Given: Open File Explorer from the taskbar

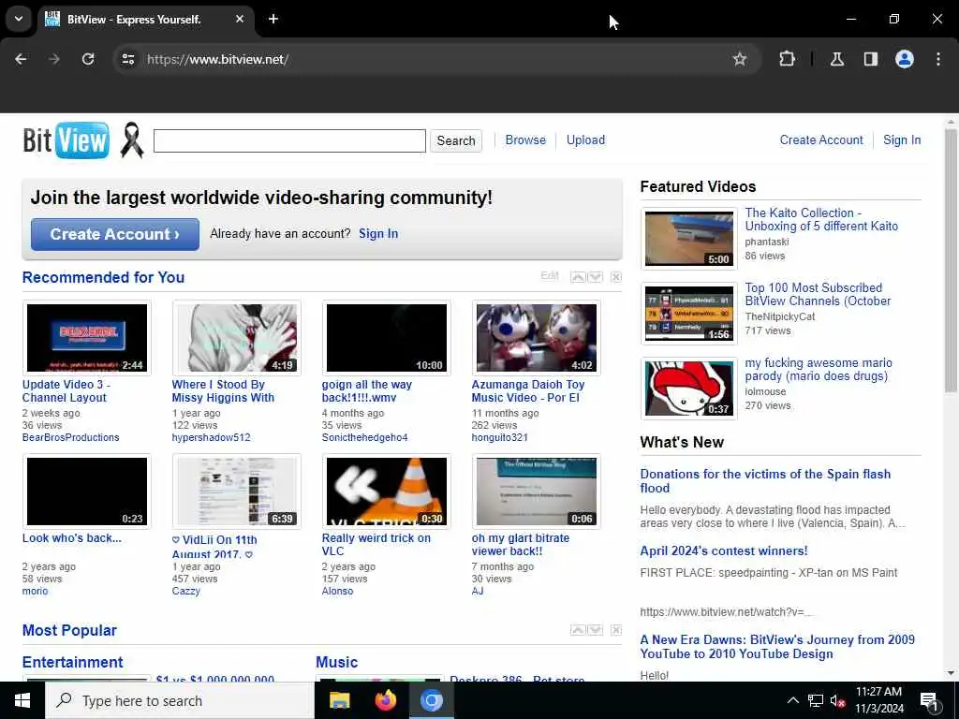Looking at the screenshot, I should 339,700.
